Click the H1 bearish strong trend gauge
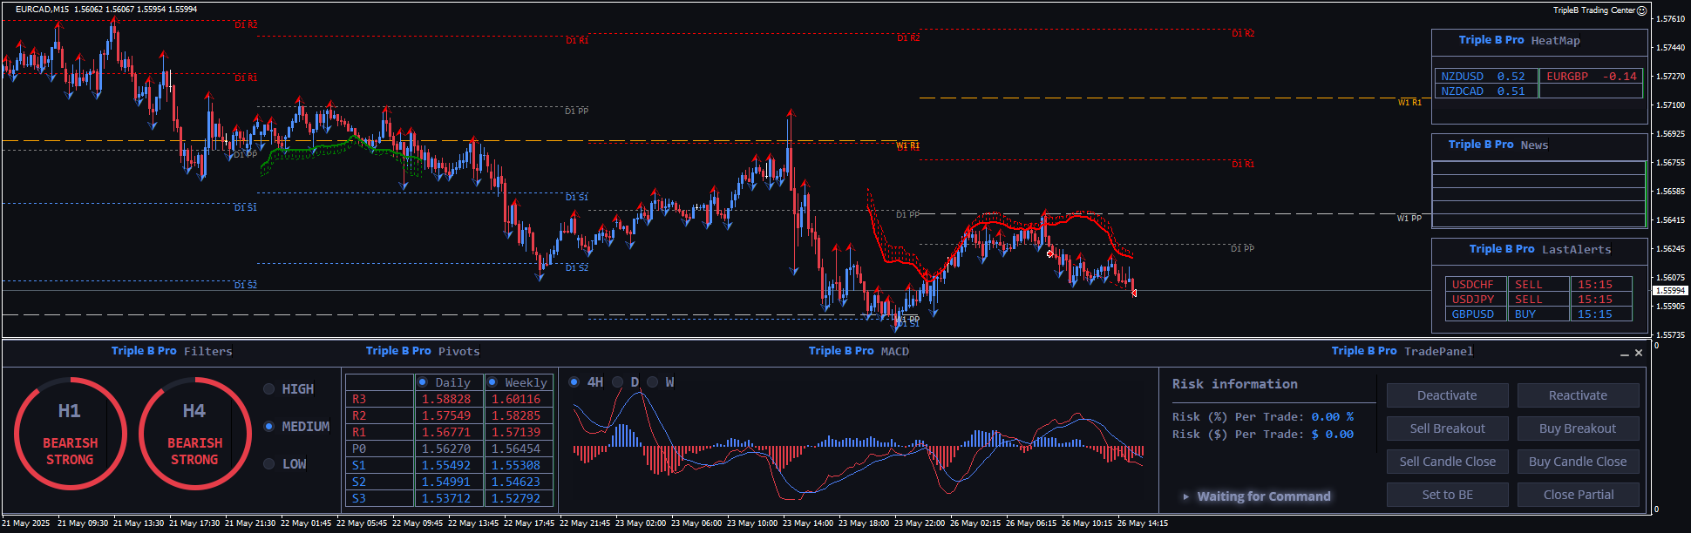Screen dimensions: 1691x533 coord(70,434)
